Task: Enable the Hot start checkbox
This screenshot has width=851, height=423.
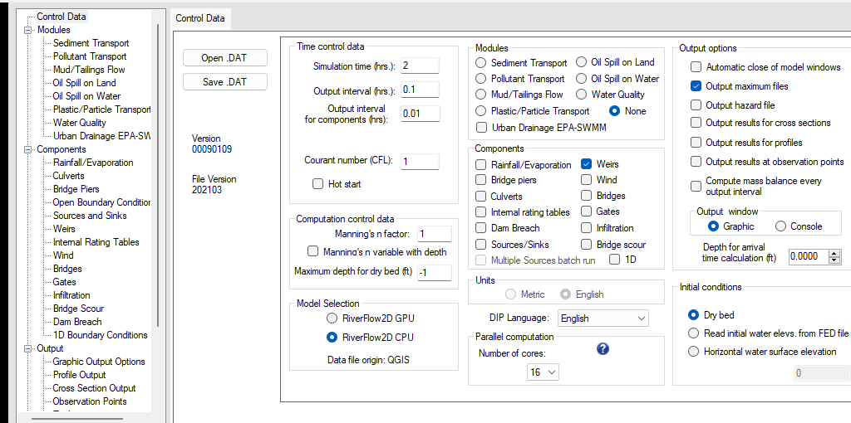Action: point(317,184)
